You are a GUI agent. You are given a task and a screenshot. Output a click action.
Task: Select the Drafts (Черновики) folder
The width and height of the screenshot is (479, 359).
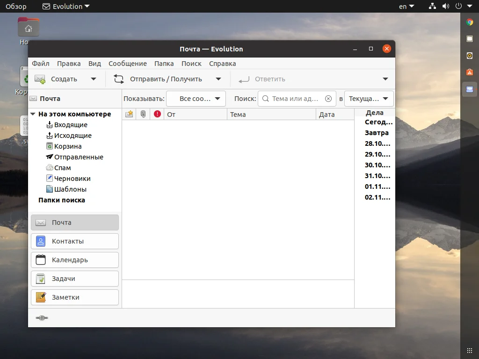coord(72,179)
